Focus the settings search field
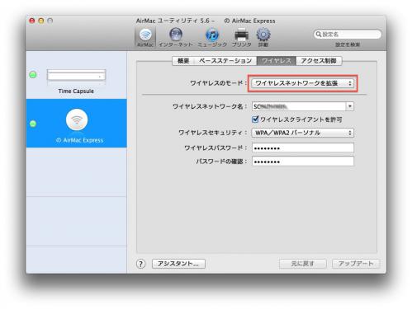412x309 pixels. click(348, 34)
